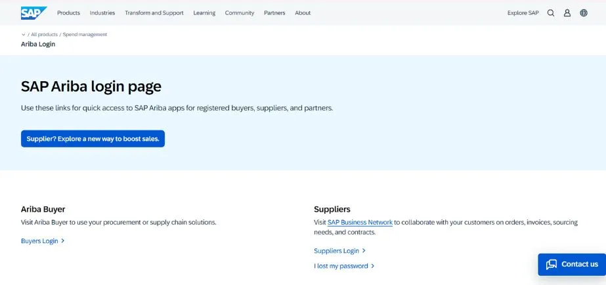Open the Industries menu
Image resolution: width=606 pixels, height=285 pixels.
(x=102, y=12)
